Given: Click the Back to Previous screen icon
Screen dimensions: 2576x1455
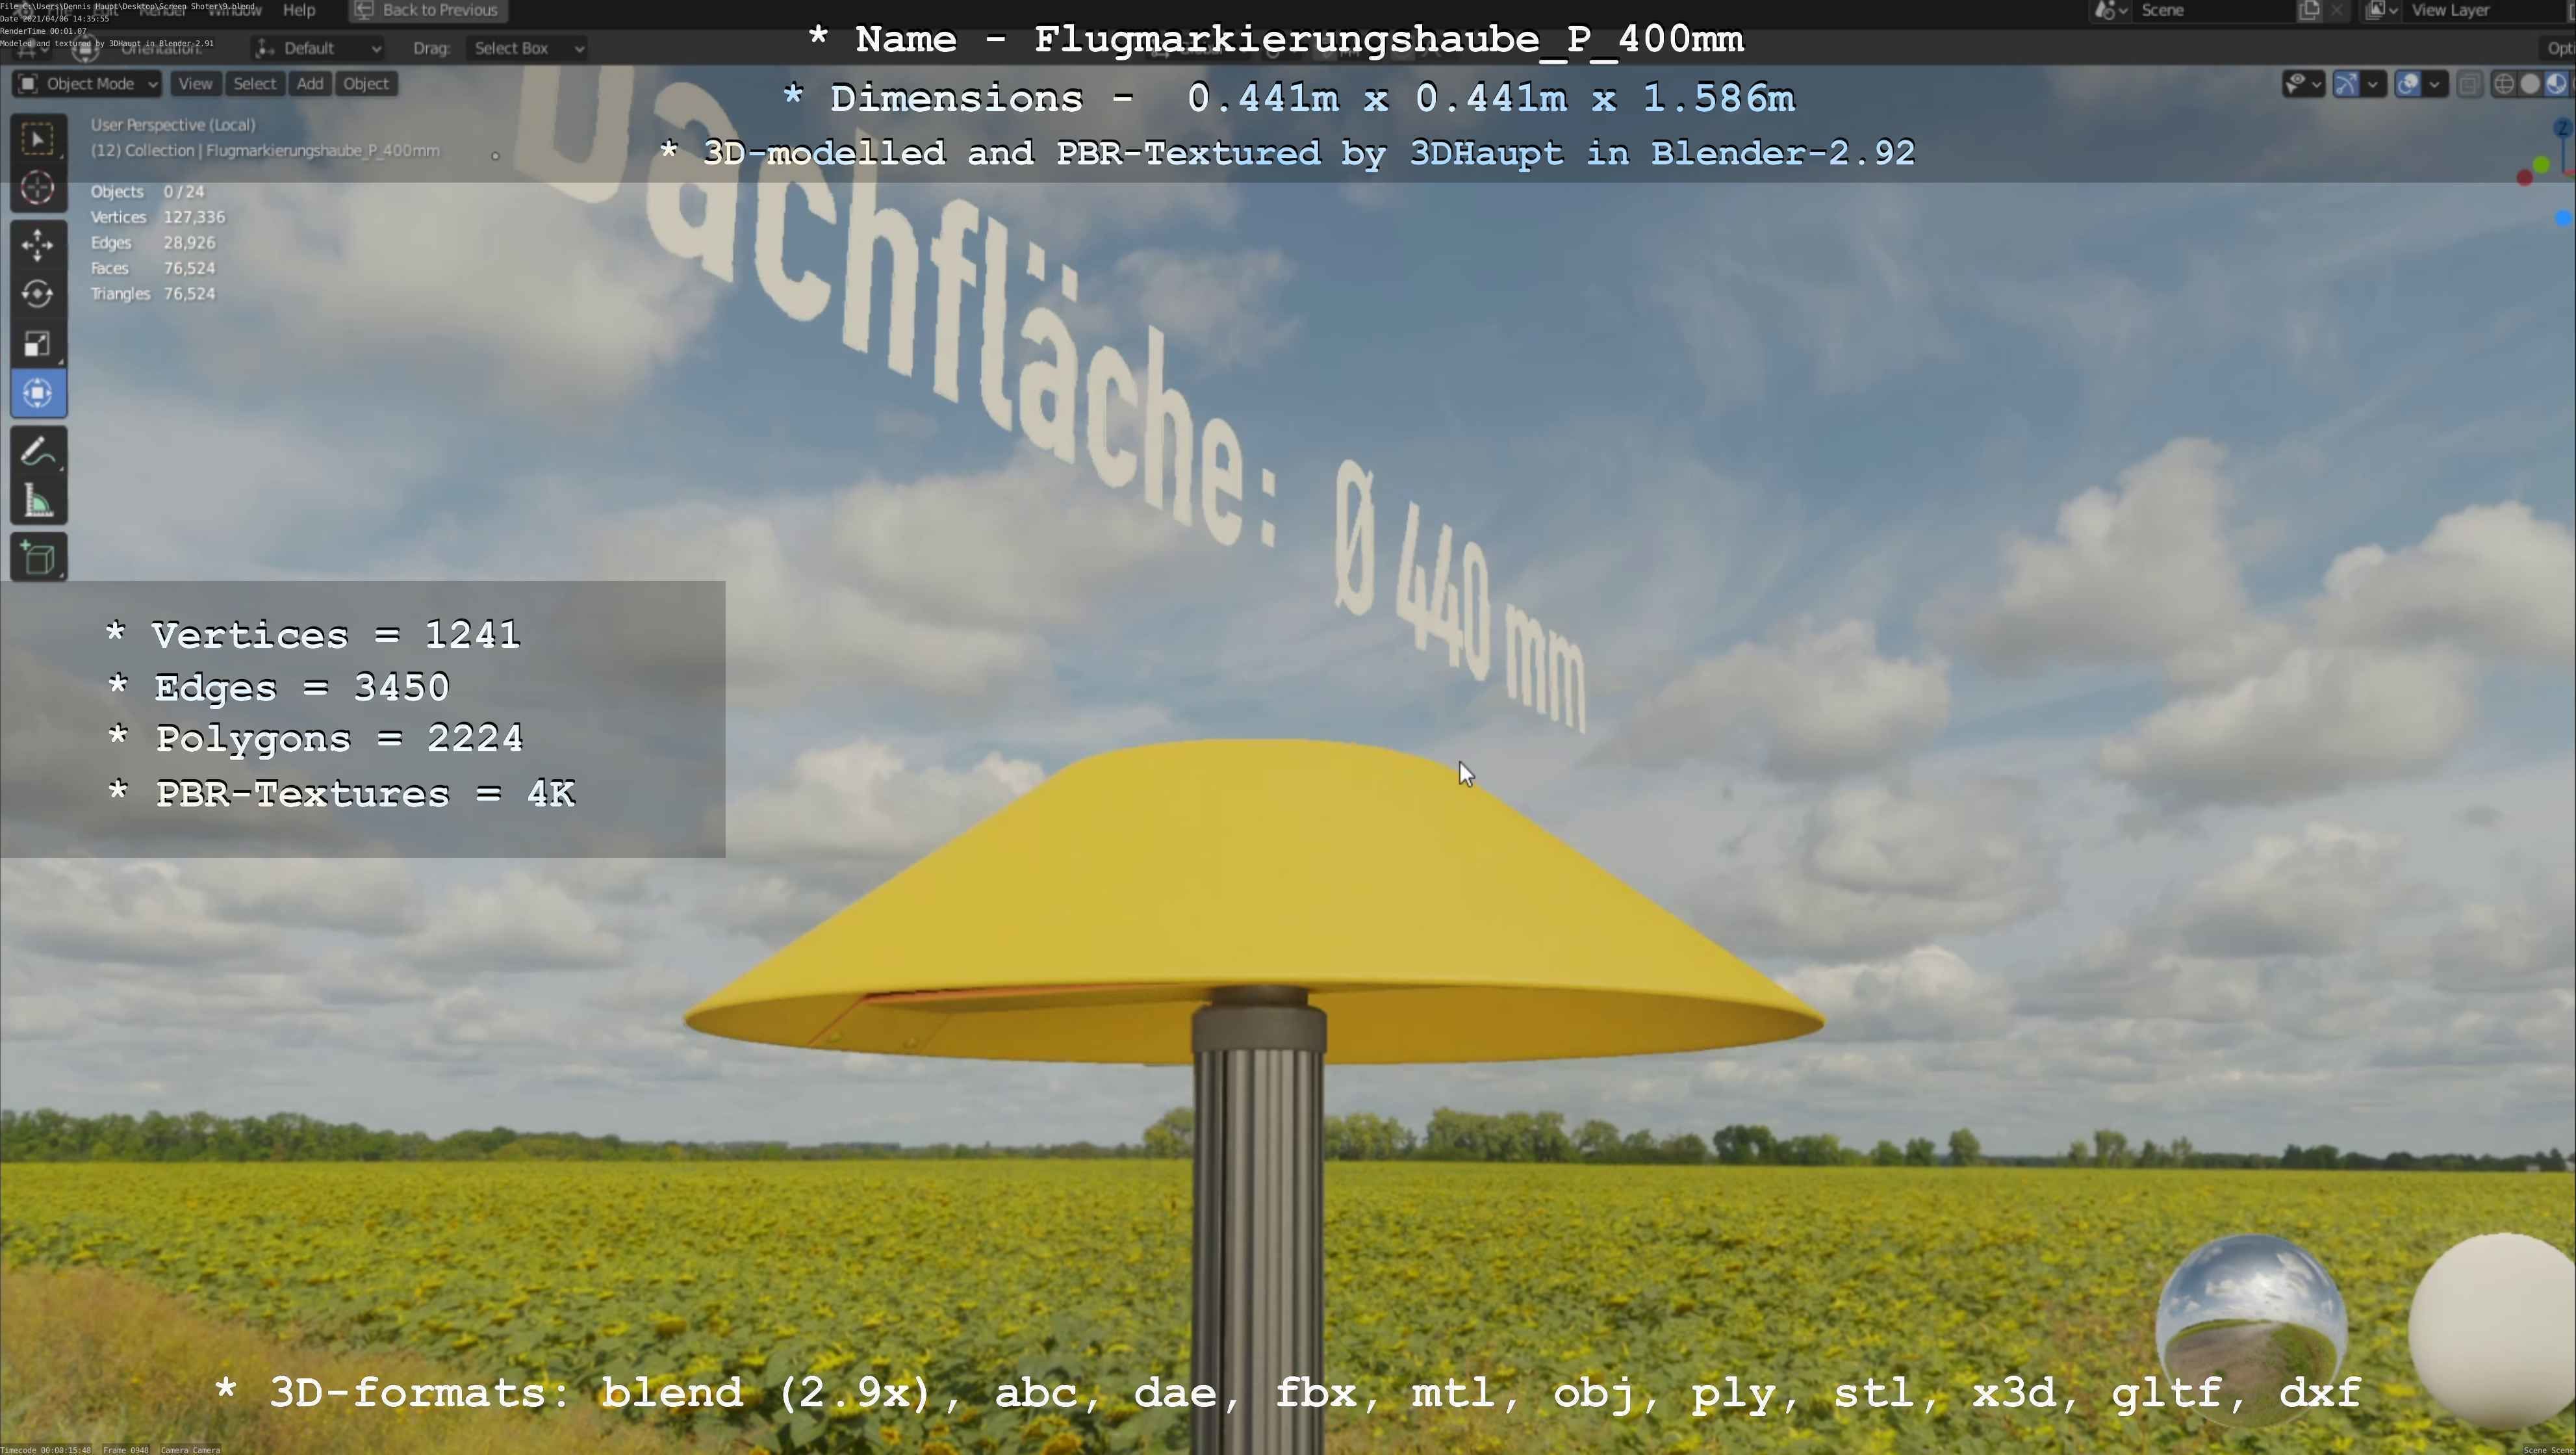Looking at the screenshot, I should pos(364,10).
